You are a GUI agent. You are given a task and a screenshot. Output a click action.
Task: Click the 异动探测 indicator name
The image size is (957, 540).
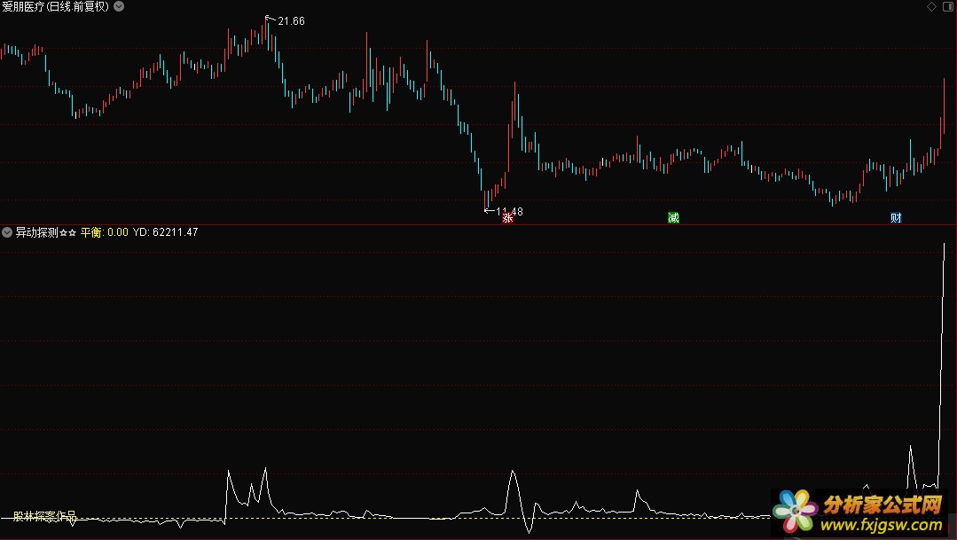point(46,232)
